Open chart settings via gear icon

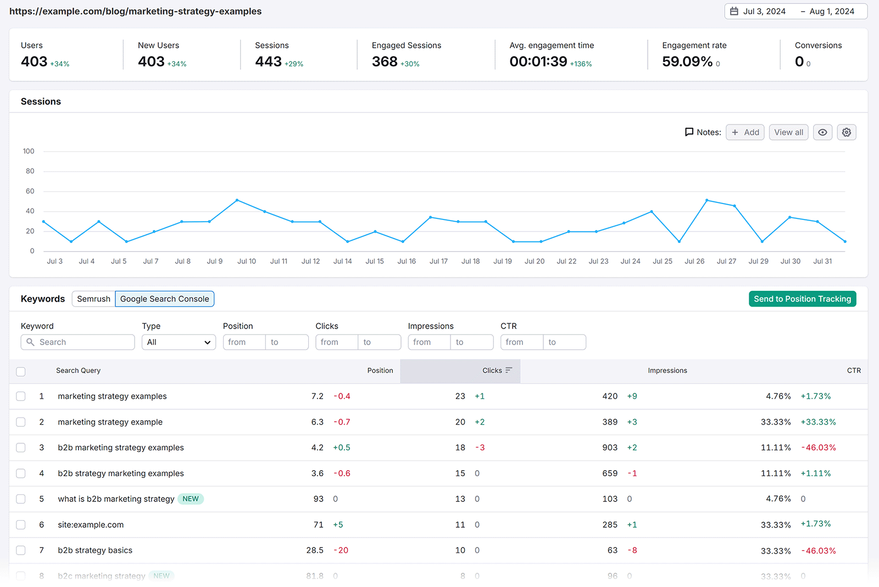point(846,132)
